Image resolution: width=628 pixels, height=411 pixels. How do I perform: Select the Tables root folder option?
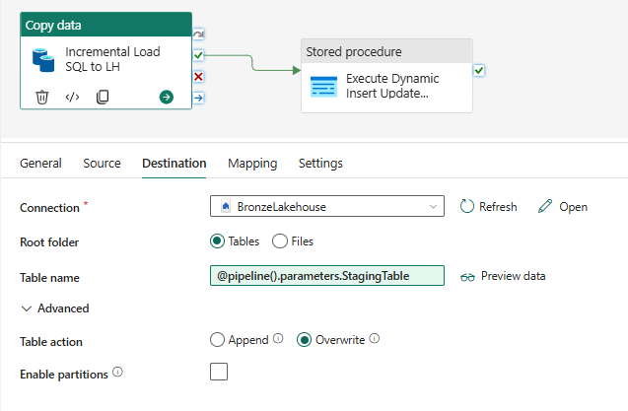tap(217, 241)
